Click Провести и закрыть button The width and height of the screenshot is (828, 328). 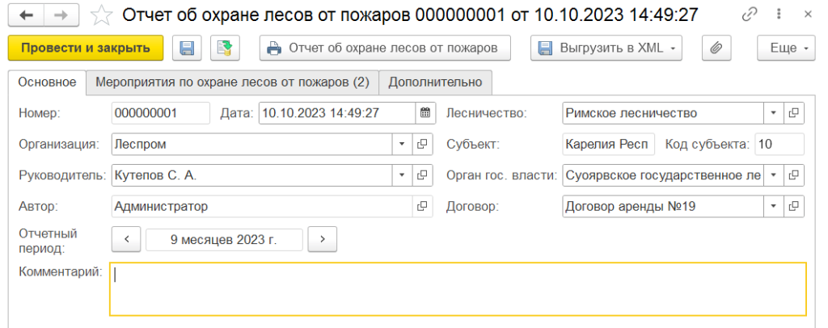pos(86,48)
